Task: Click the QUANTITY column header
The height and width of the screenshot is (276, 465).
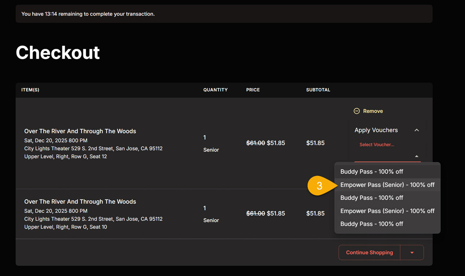Action: pos(215,90)
